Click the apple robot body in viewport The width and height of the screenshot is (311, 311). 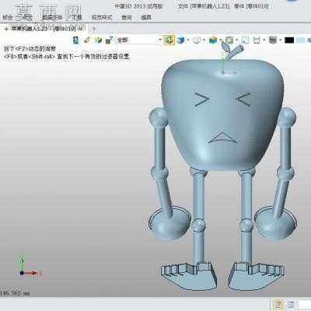point(222,114)
